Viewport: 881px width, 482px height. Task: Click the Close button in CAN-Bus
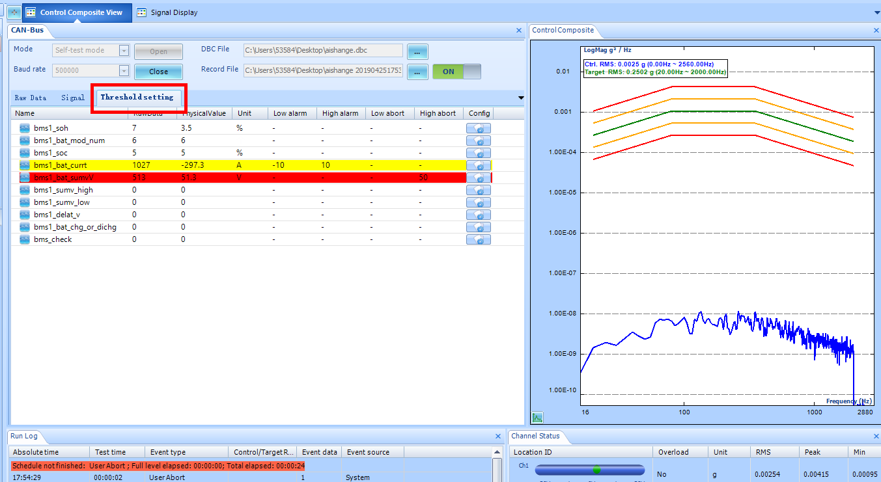(x=158, y=72)
